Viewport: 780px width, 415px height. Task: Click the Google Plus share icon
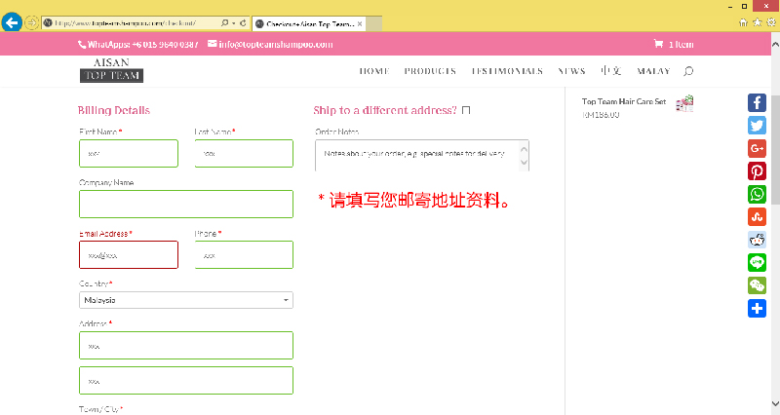pos(757,148)
